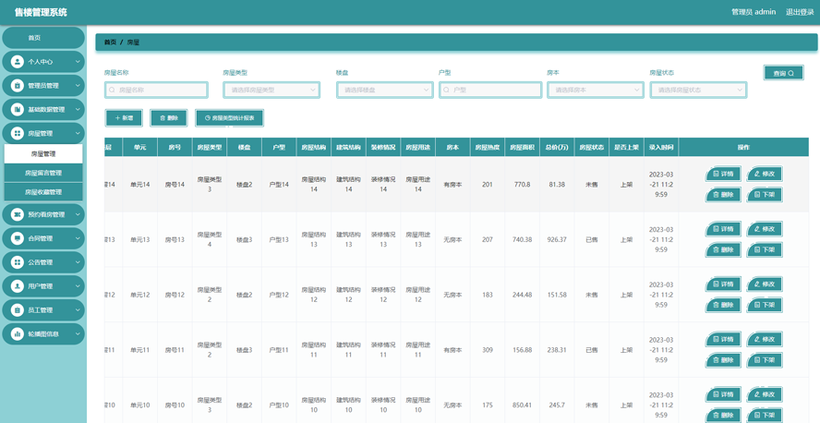The image size is (820, 423).
Task: Click the 管理员管理 clipboard icon
Action: pos(18,85)
